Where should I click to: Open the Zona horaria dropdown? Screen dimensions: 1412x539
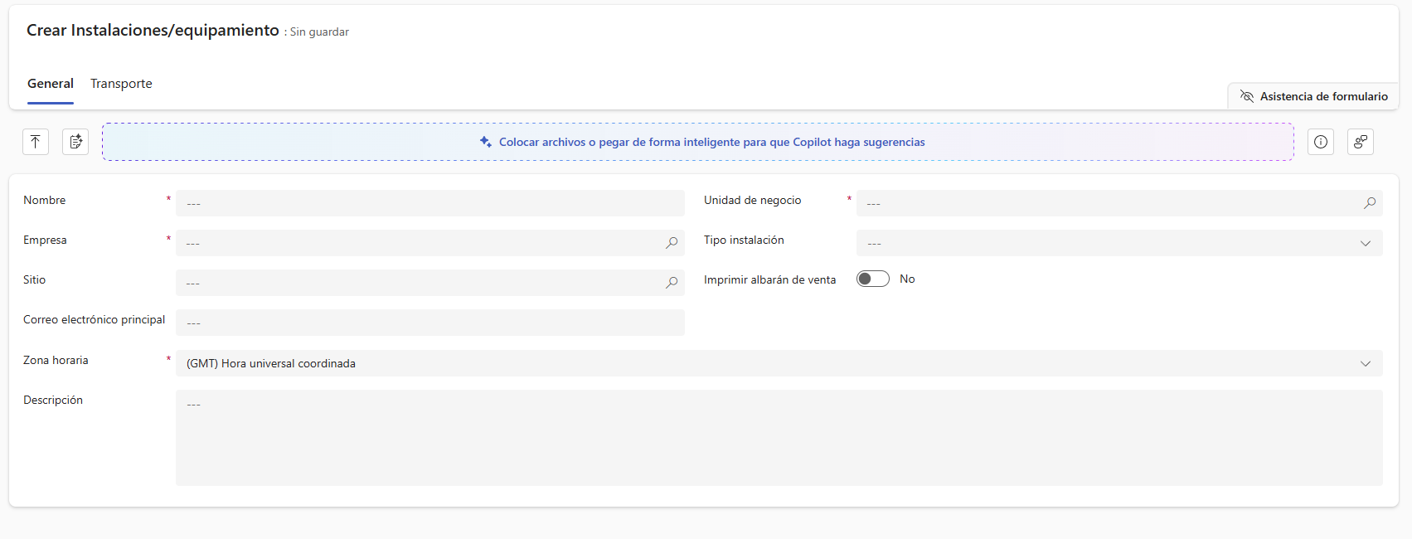(1365, 363)
